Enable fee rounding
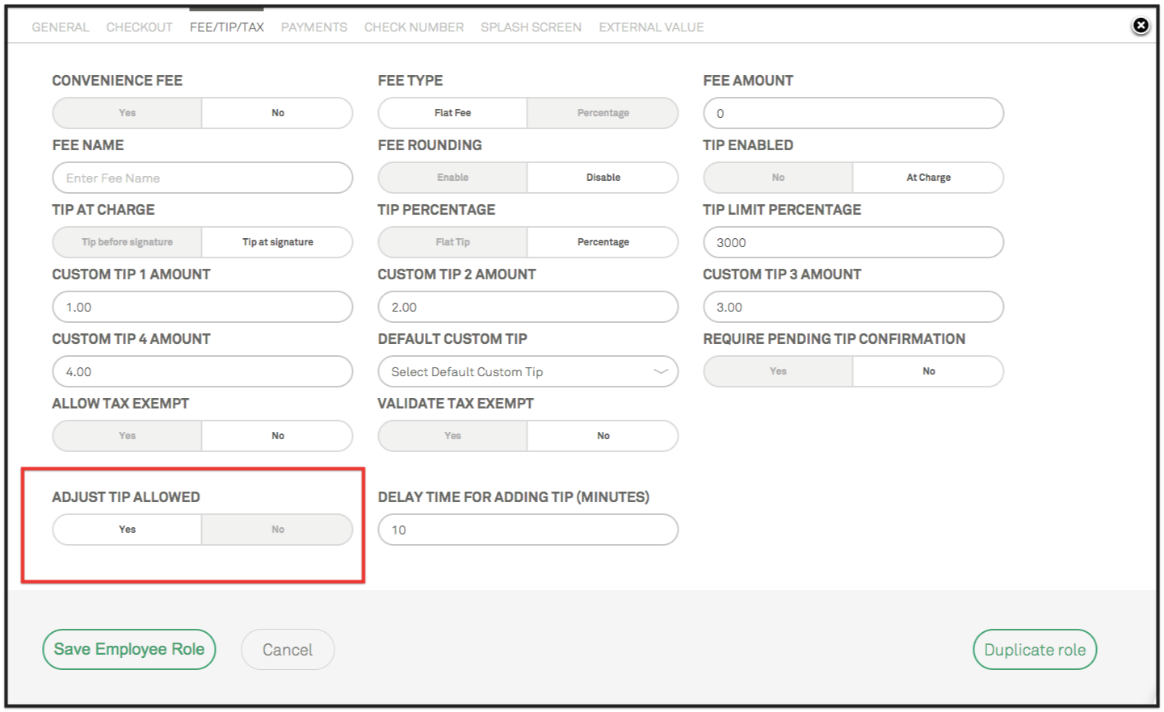The height and width of the screenshot is (712, 1164). (x=453, y=178)
